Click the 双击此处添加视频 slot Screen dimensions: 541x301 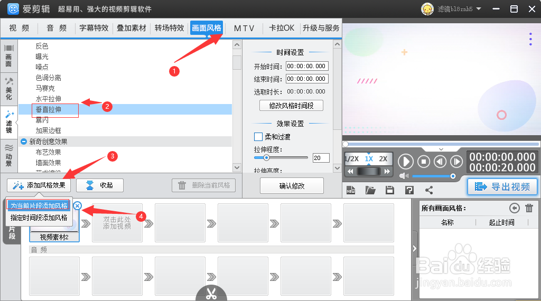[117, 223]
